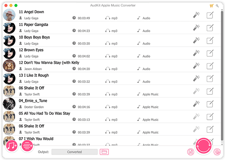Image resolution: width=225 pixels, height=160 pixels.
Task: Click the effects wand for Brown Eyes
Action: click(x=196, y=53)
